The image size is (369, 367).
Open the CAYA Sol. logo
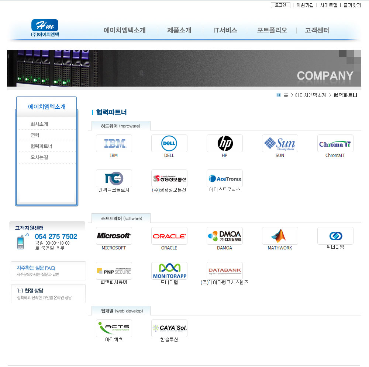pos(169,328)
